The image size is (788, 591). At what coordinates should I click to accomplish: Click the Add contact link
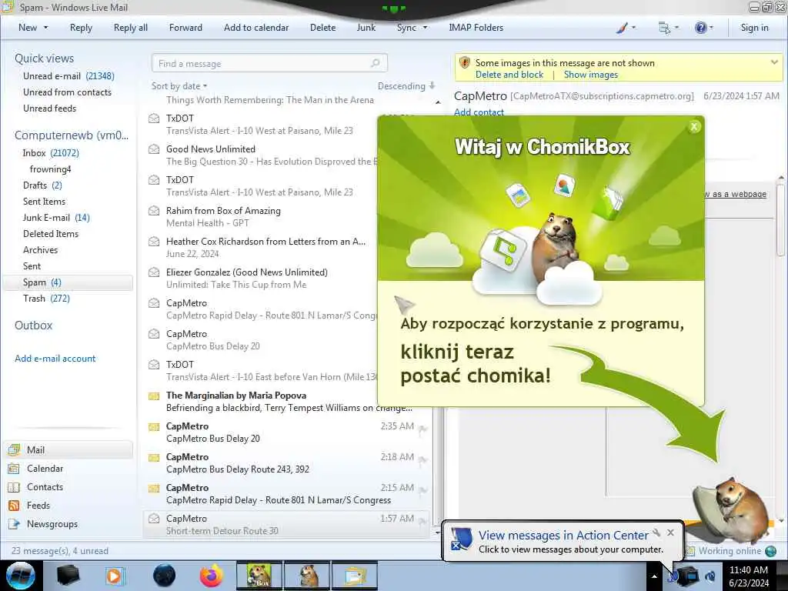(479, 112)
